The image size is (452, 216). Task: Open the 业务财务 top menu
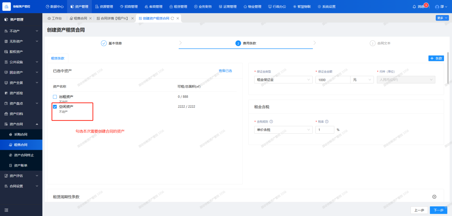point(203,7)
